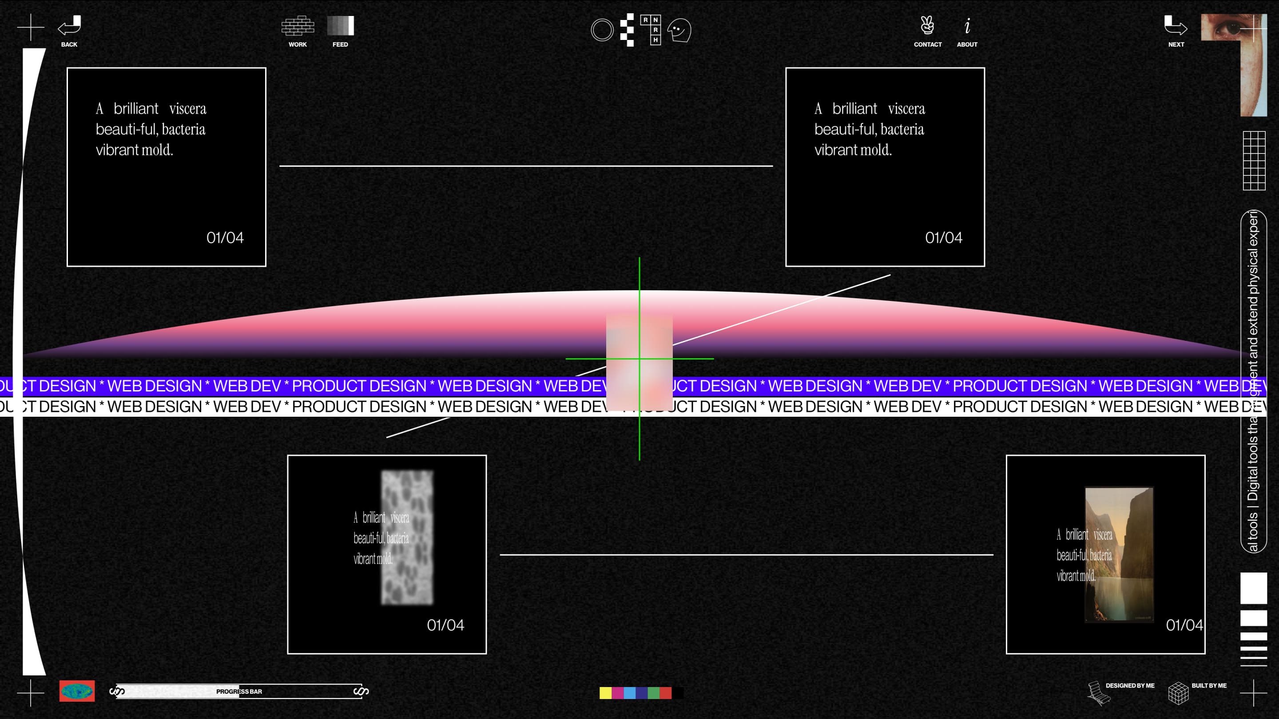
Task: Open the Work brick wall icon
Action: tap(298, 26)
